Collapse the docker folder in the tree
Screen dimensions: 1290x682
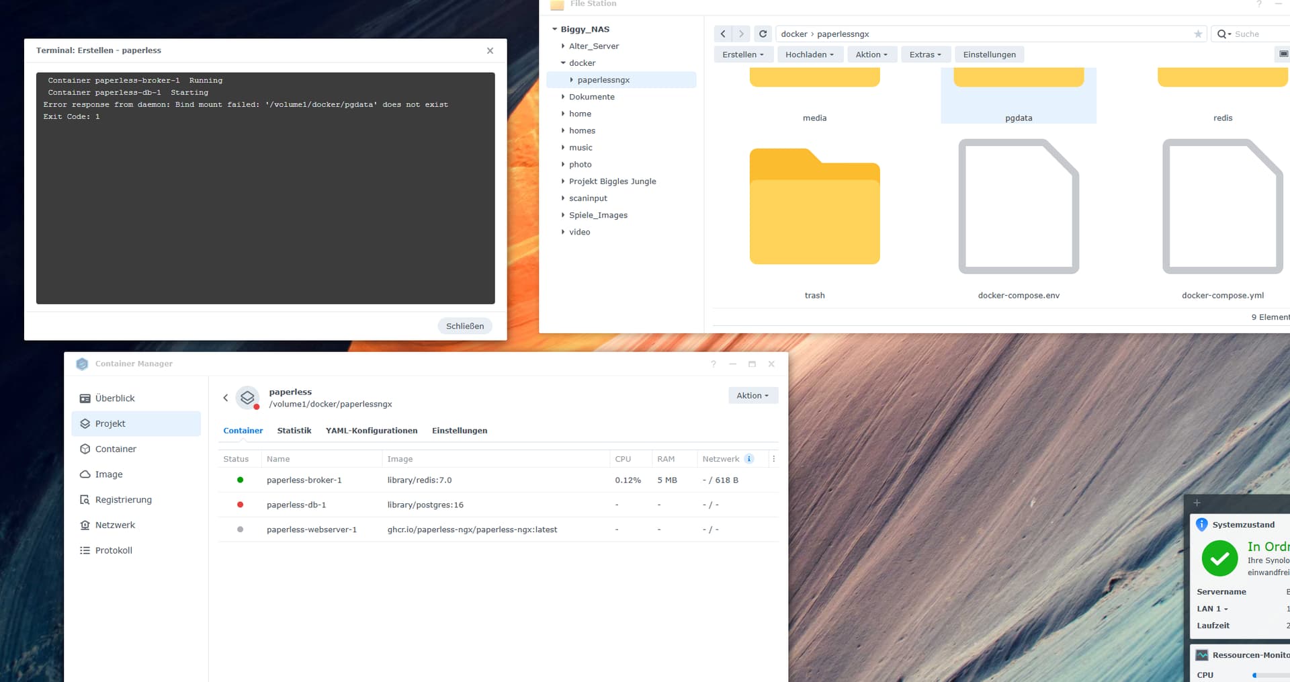pyautogui.click(x=563, y=63)
